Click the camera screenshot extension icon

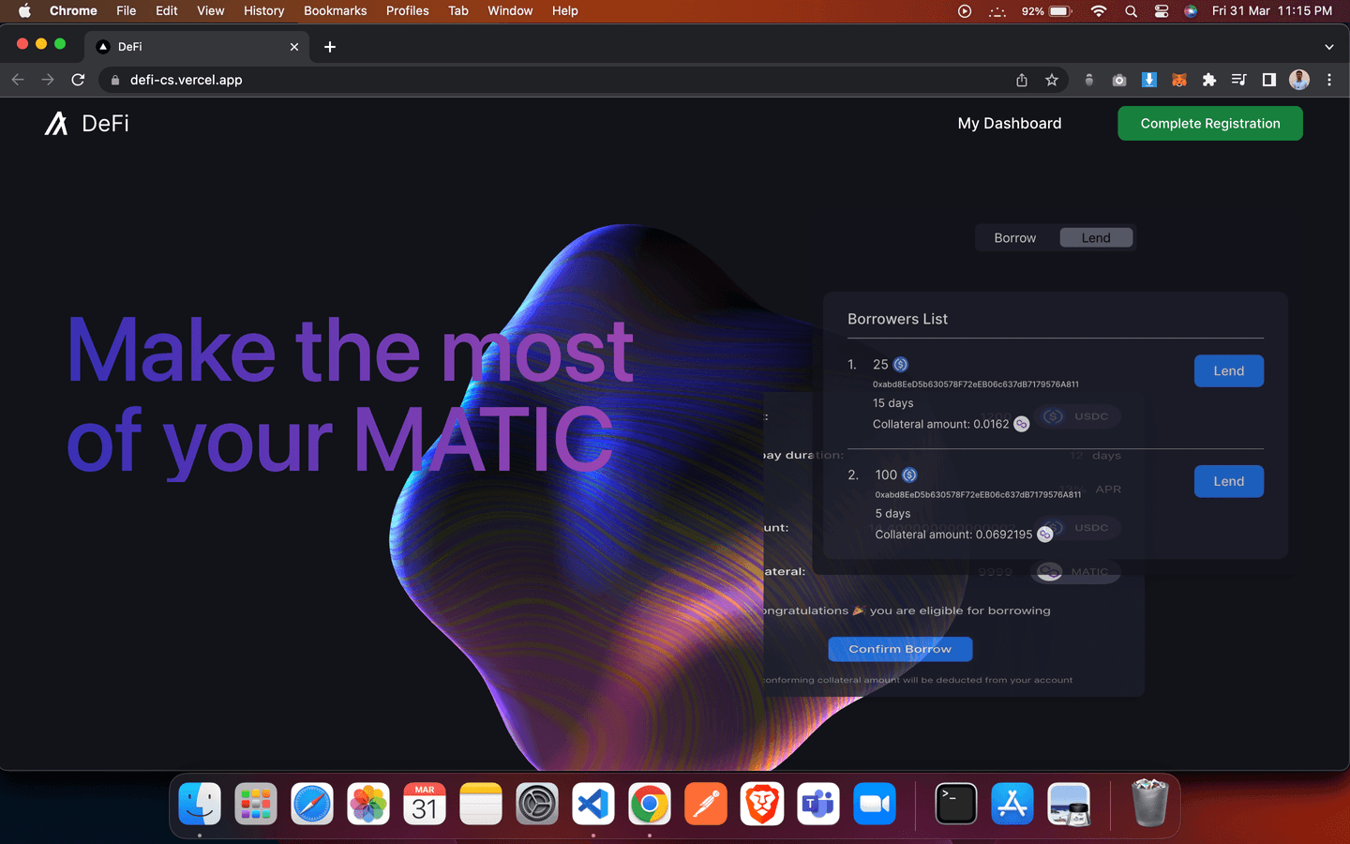1119,80
